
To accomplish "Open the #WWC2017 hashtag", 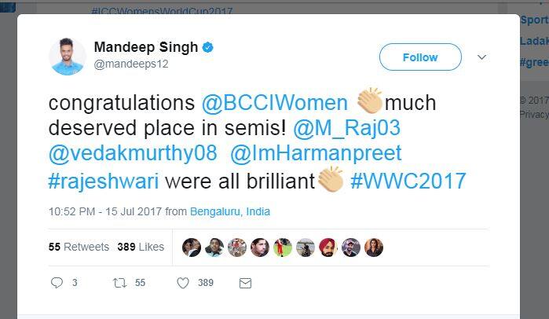I will click(408, 179).
